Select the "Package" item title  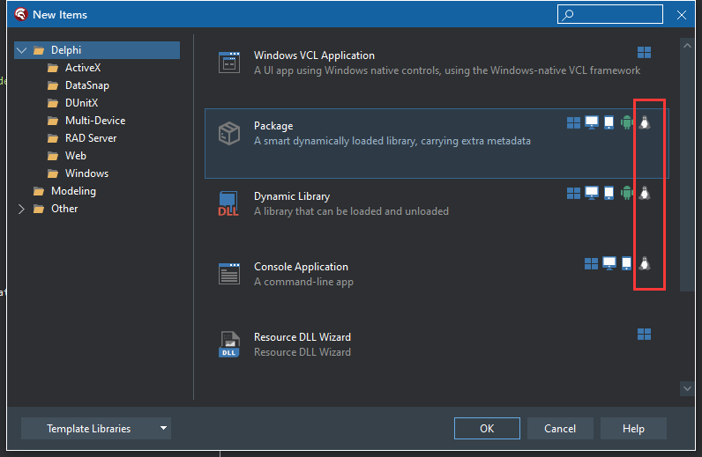coord(273,126)
